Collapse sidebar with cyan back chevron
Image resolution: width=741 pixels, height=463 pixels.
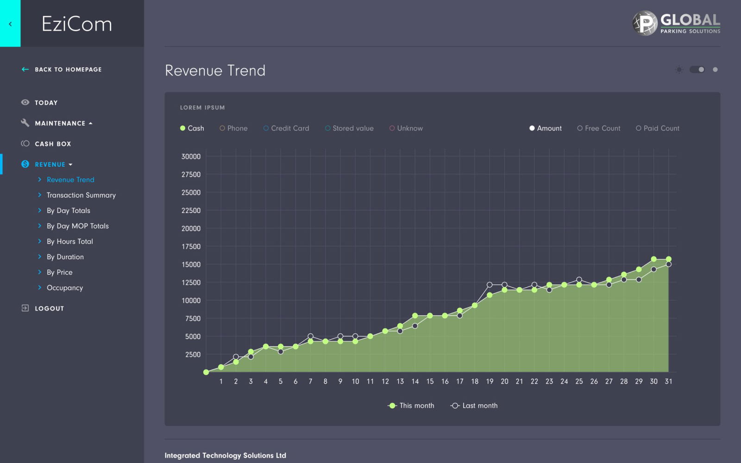click(10, 24)
